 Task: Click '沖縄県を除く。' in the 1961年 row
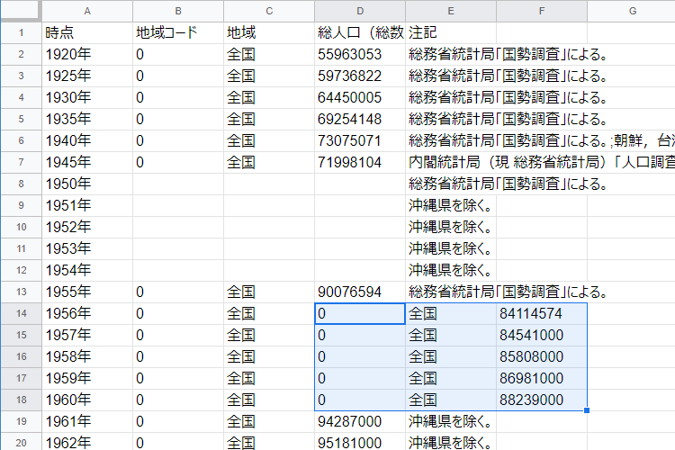(451, 421)
